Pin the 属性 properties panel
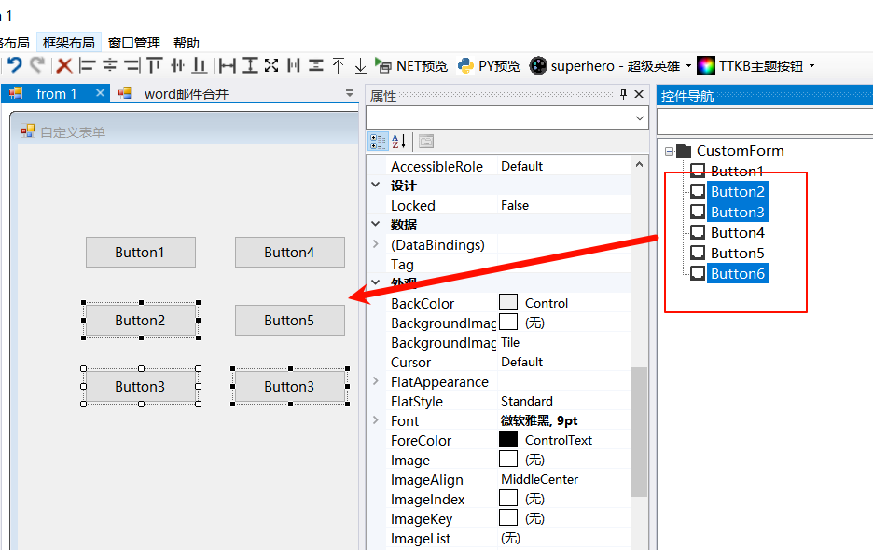Image resolution: width=873 pixels, height=550 pixels. [623, 95]
